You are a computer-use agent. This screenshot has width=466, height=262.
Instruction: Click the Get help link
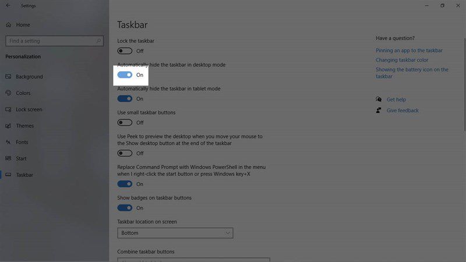(396, 100)
